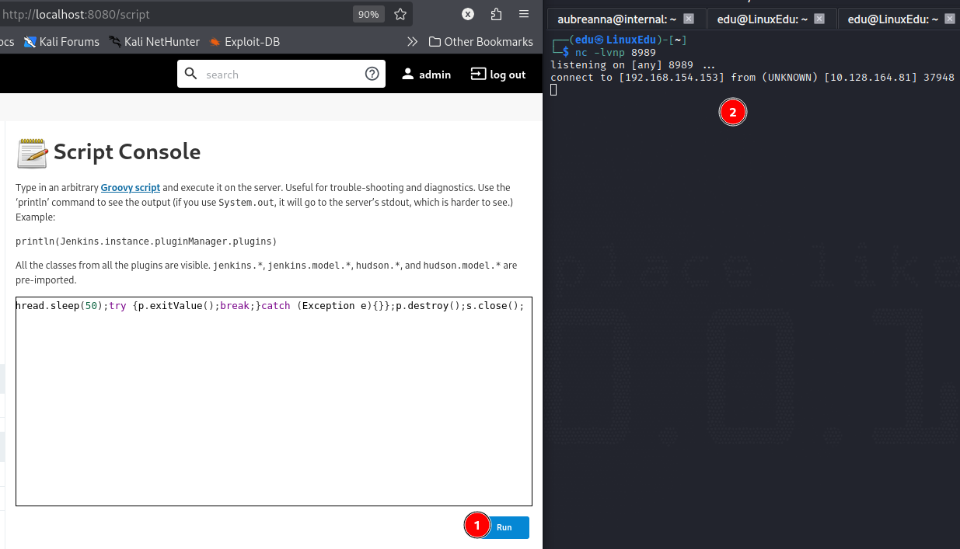960x549 pixels.
Task: Follow the Groovy script link
Action: (131, 188)
